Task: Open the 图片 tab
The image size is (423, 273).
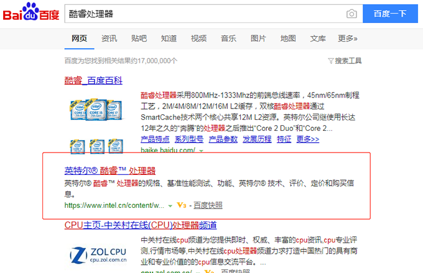Action: (258, 38)
